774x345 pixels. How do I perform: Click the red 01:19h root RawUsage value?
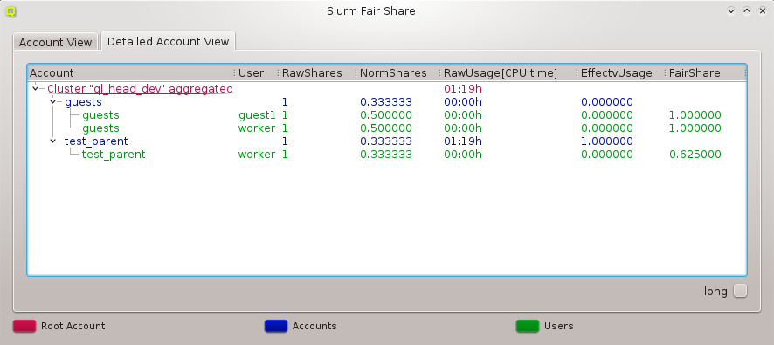point(462,89)
